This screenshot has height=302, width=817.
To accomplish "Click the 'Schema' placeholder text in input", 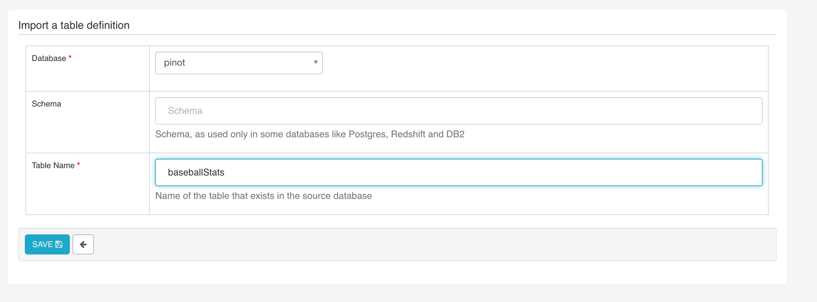I will (x=185, y=111).
